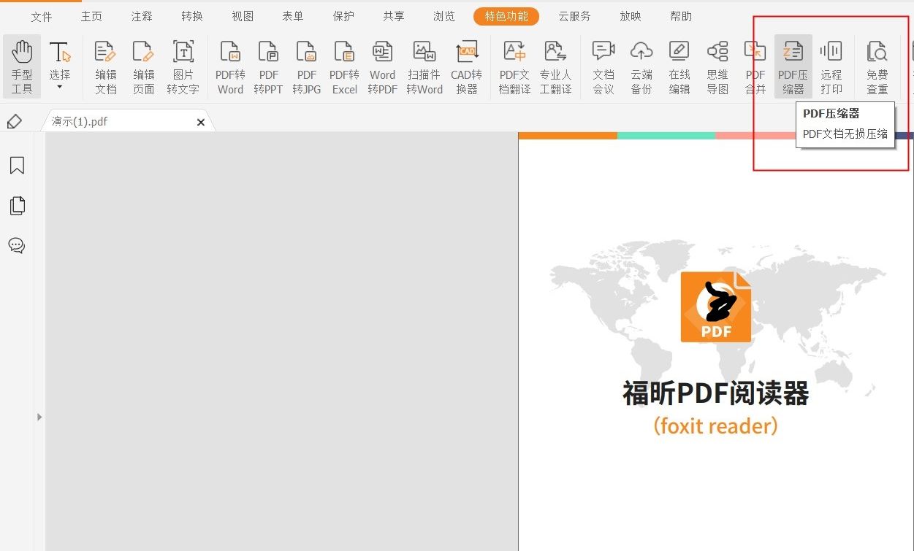
Task: Click the 免费查重 plagiarism check icon
Action: (877, 66)
